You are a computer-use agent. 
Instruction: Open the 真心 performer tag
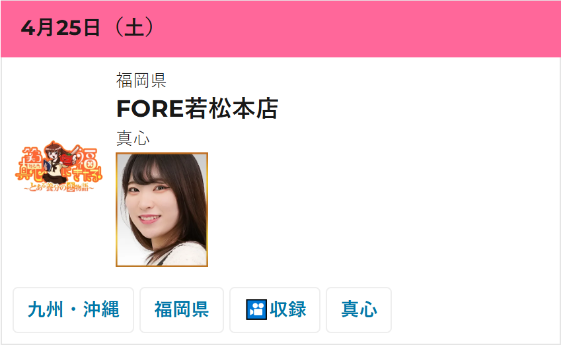(359, 309)
